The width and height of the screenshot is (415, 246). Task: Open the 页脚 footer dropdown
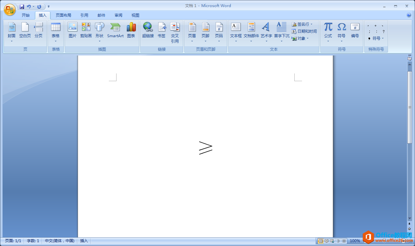pyautogui.click(x=205, y=32)
